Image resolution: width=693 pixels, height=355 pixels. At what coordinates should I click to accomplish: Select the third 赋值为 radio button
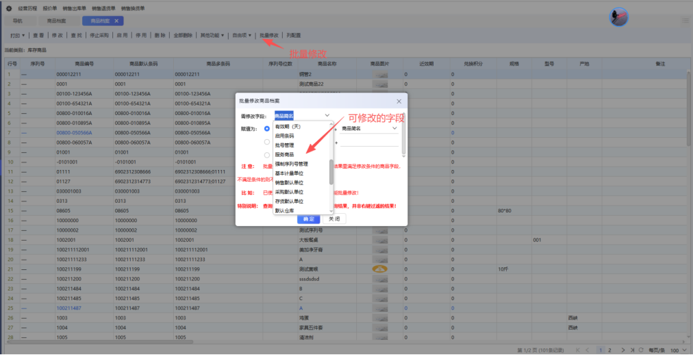coord(267,155)
